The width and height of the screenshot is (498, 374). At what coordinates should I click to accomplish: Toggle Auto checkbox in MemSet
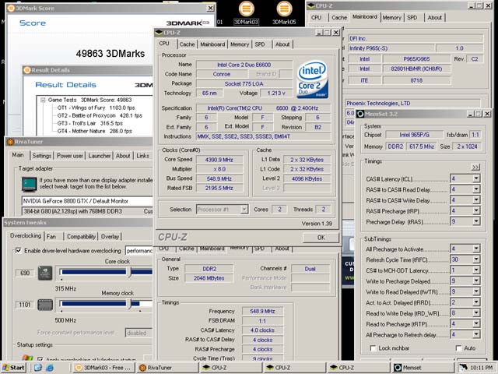458,348
